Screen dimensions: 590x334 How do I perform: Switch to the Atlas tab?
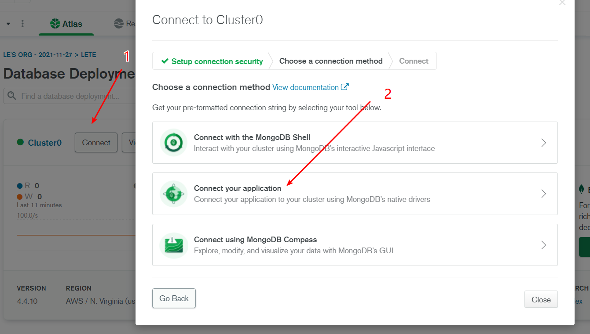coord(66,24)
